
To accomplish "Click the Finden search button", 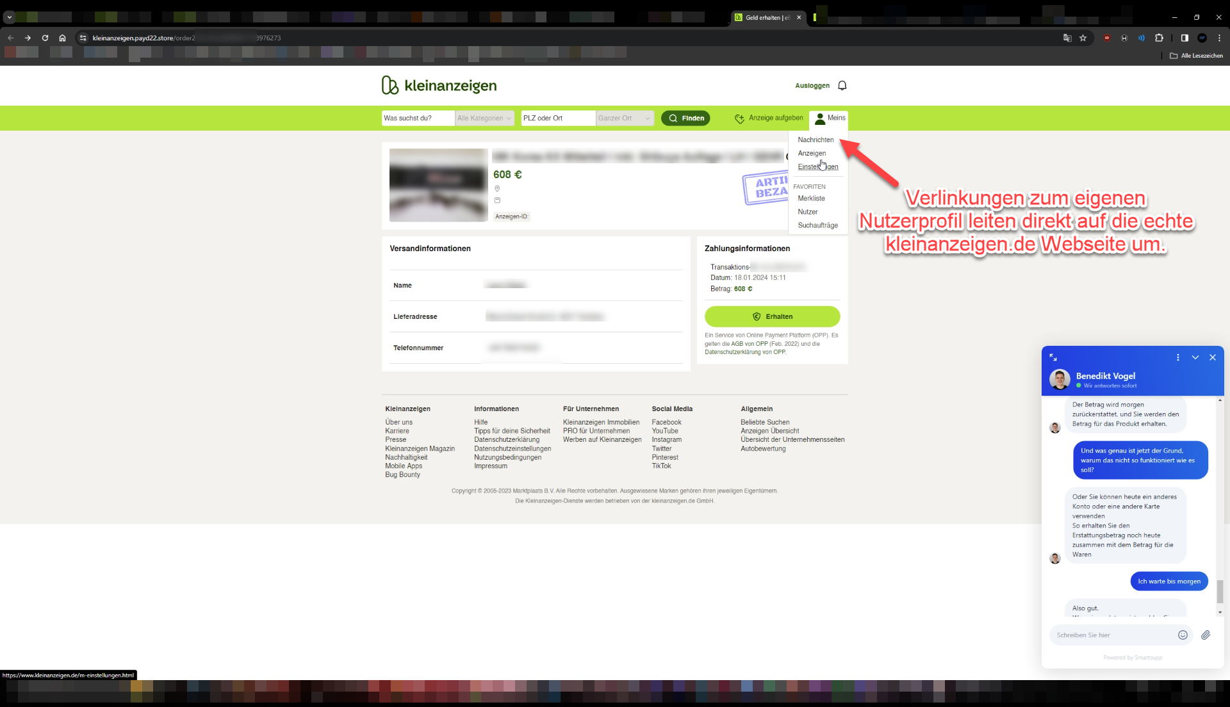I will 685,118.
